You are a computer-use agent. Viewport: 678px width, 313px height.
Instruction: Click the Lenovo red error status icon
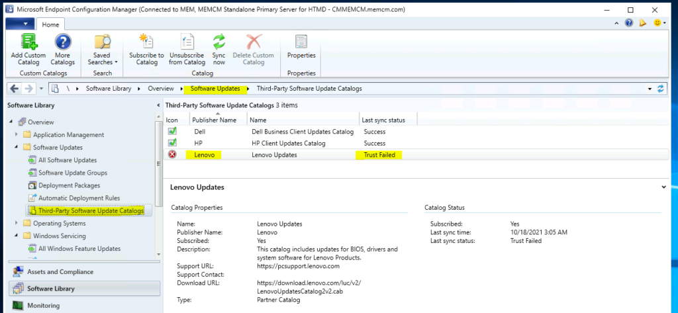172,154
